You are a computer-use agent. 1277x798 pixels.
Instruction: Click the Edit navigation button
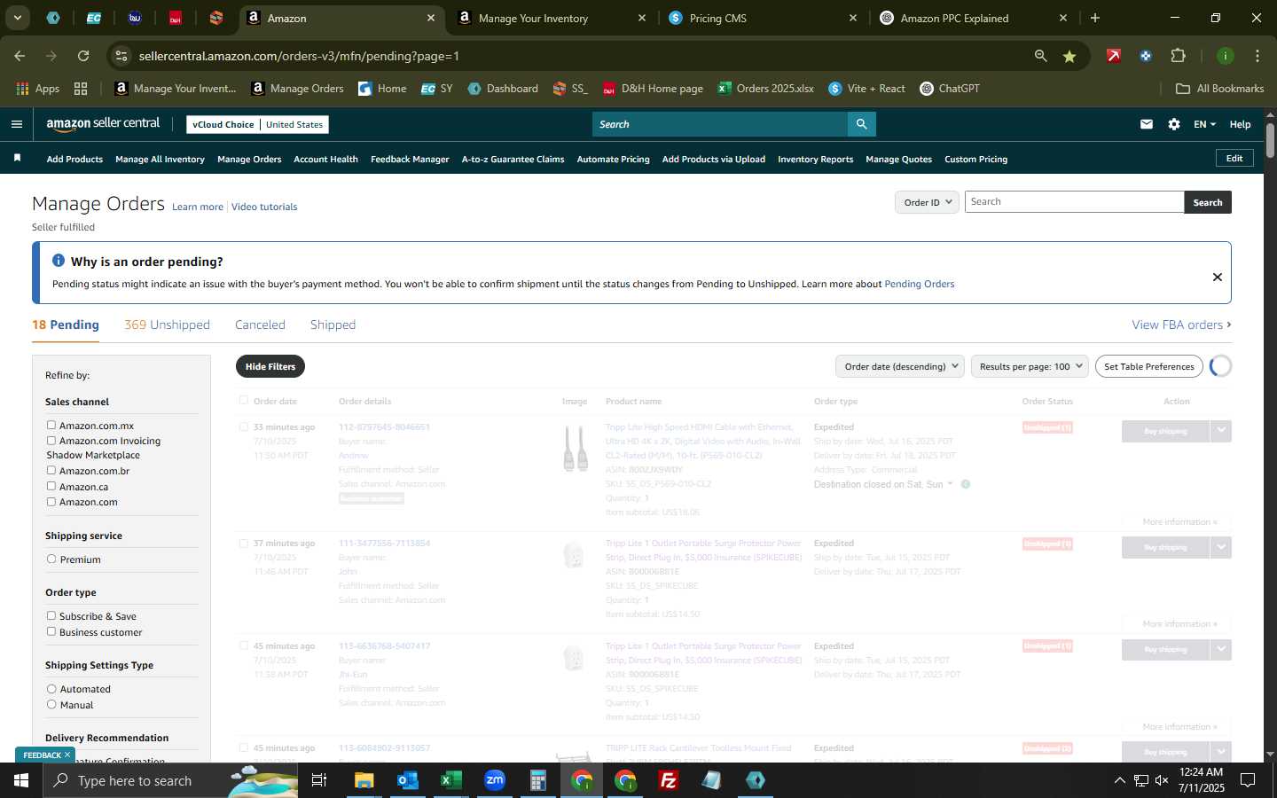tap(1234, 158)
